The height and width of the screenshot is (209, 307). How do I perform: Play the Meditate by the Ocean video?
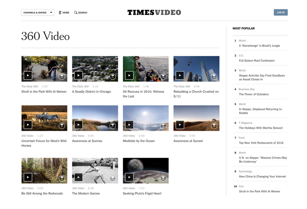[129, 125]
